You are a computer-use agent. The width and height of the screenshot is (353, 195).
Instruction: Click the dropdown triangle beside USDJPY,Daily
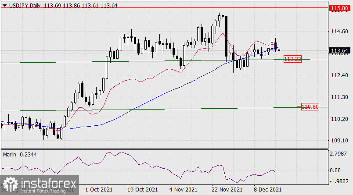point(4,6)
